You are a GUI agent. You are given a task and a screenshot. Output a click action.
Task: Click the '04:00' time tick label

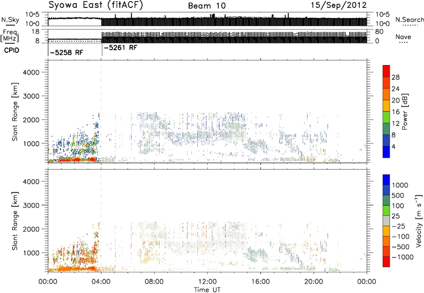(101, 282)
